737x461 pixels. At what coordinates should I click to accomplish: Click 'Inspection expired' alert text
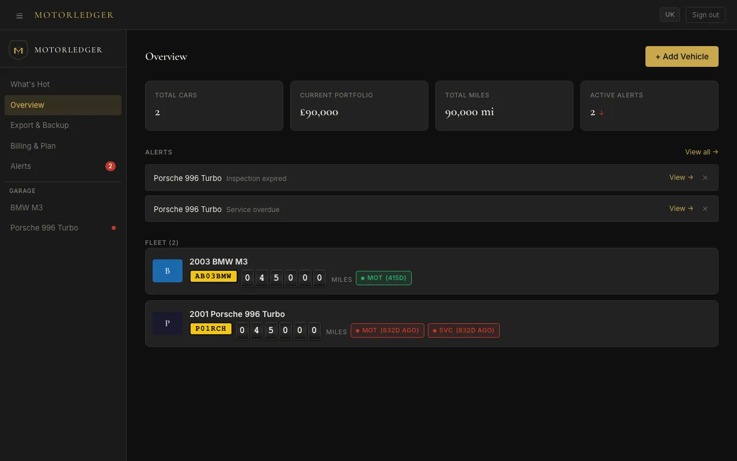(x=256, y=179)
